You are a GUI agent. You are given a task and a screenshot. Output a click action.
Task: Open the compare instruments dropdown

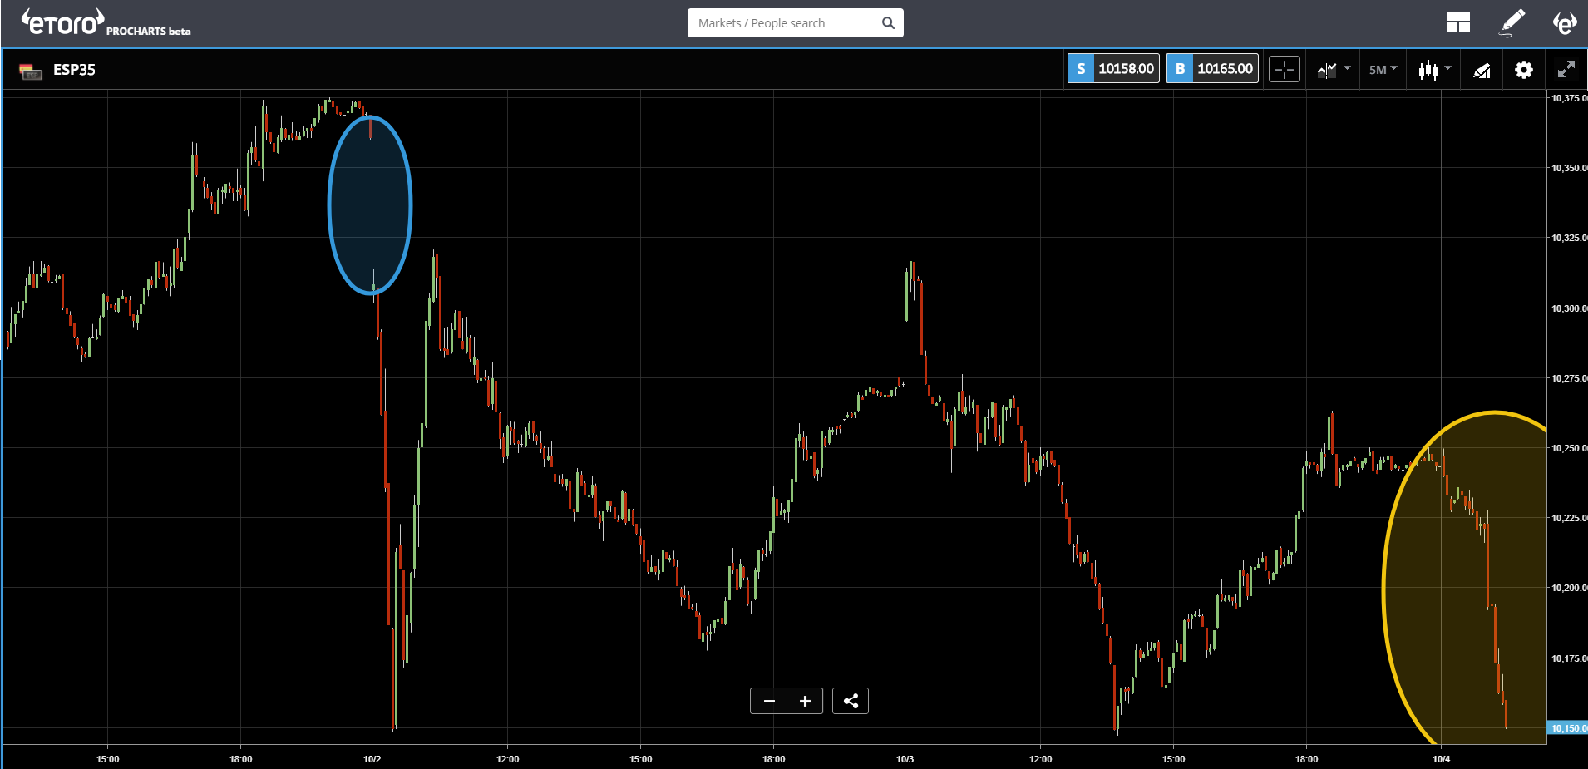click(x=1333, y=70)
